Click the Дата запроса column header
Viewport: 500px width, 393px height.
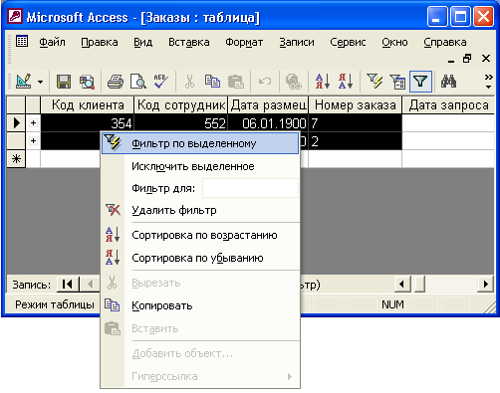click(x=448, y=105)
